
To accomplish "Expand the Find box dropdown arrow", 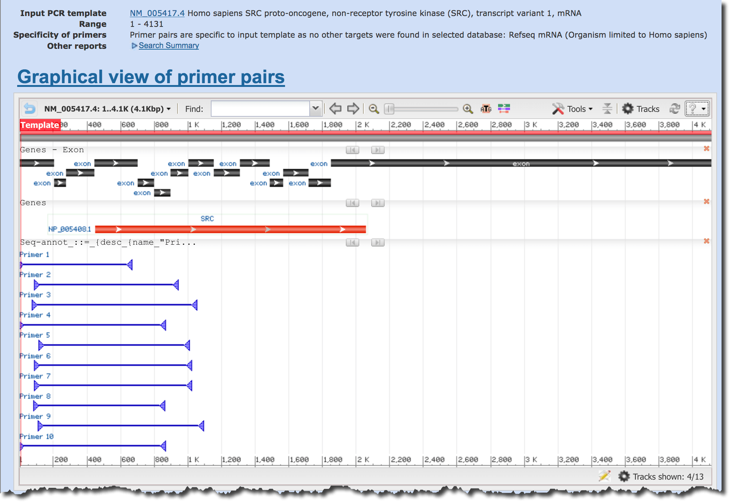I will 316,109.
